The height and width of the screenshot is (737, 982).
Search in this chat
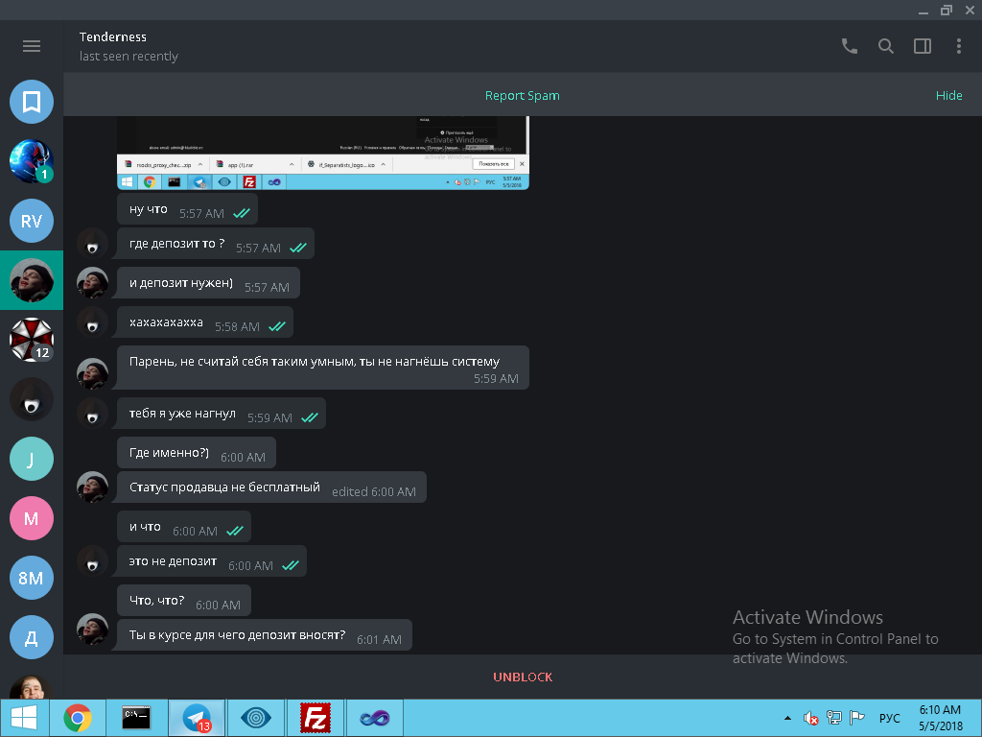pos(886,46)
